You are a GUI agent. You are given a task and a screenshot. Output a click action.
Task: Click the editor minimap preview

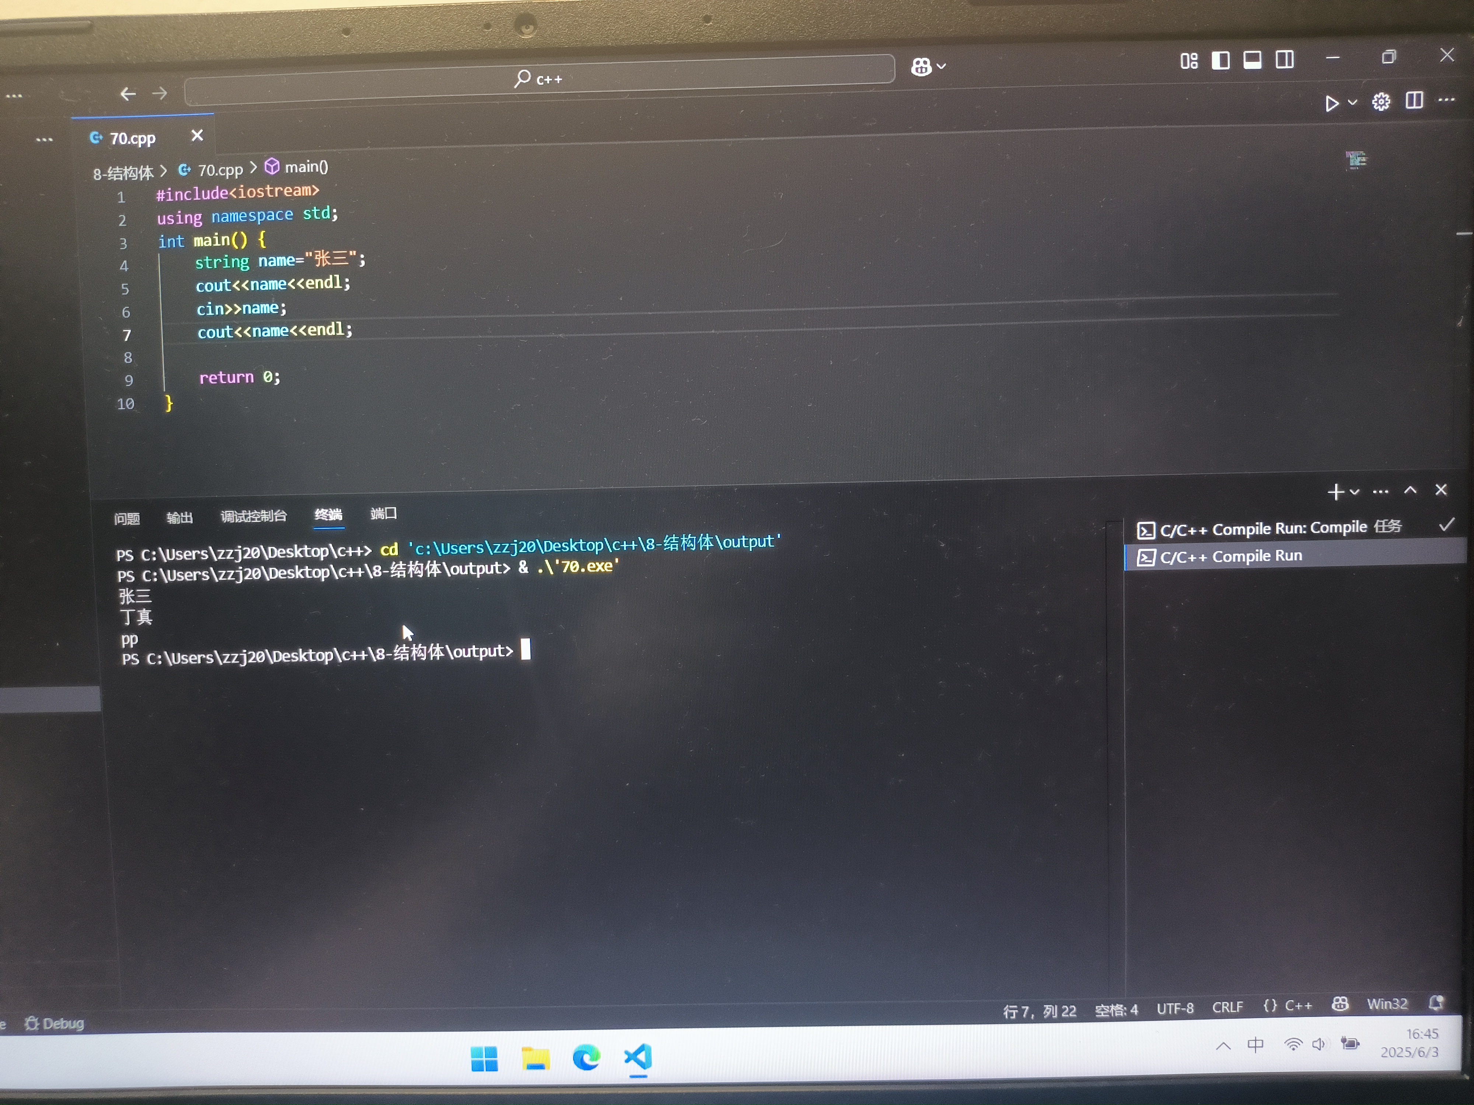pos(1355,160)
